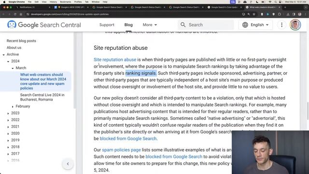Open Search Central Live 2024 Bucharest post
The width and height of the screenshot is (309, 174).
point(42,97)
